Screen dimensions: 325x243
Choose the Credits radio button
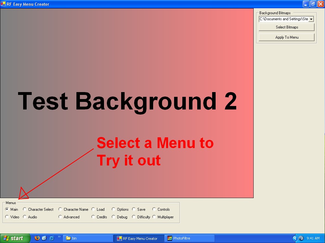pos(93,217)
